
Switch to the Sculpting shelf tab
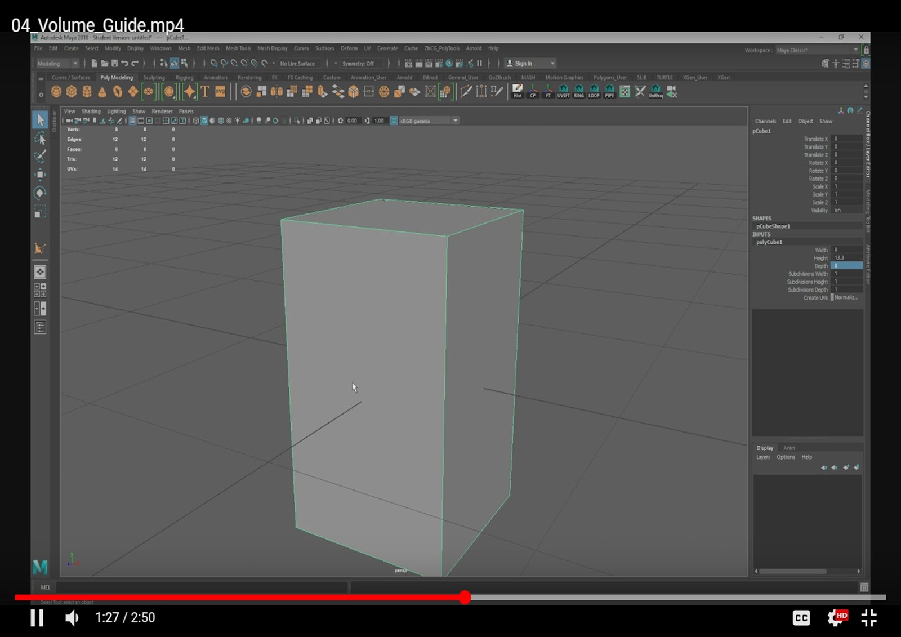(154, 77)
